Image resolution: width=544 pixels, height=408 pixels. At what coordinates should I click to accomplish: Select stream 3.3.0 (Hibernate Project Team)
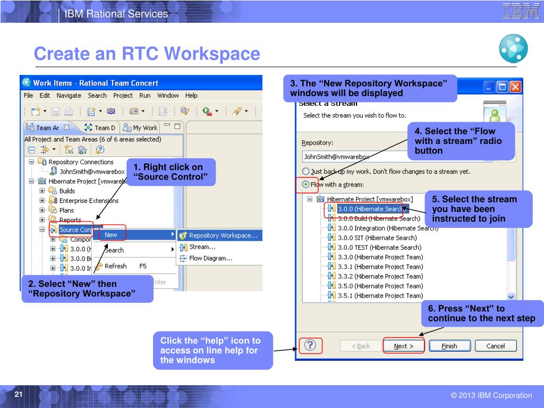[x=376, y=257]
